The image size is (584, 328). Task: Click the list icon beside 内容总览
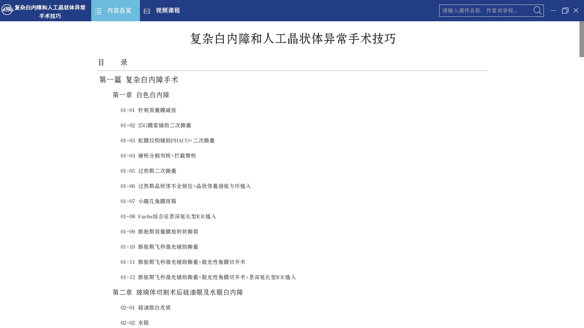[x=98, y=11]
